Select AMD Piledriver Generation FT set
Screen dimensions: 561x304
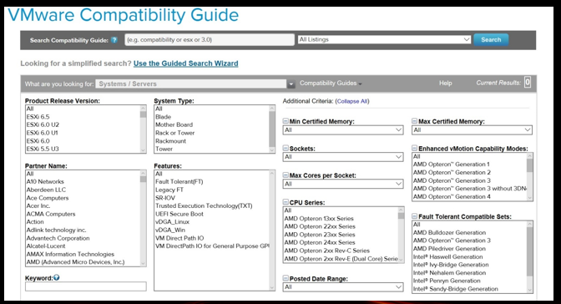click(449, 249)
